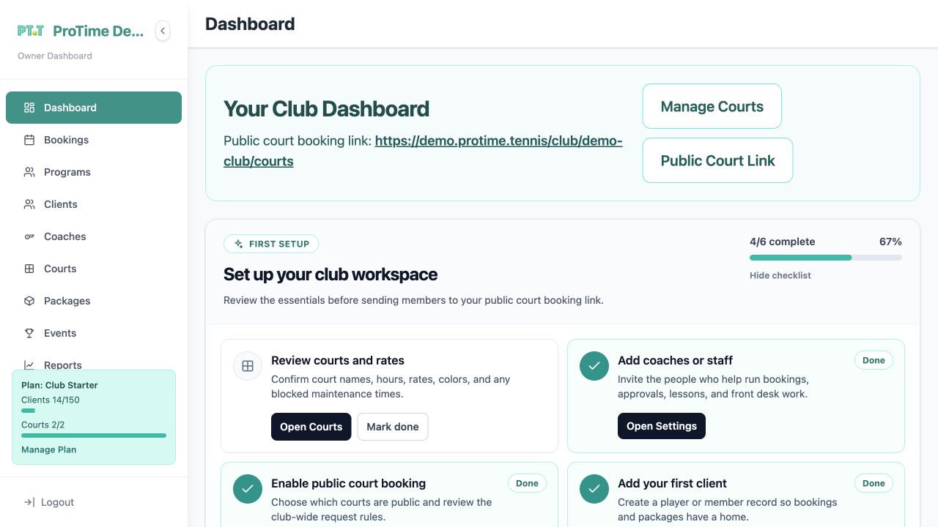Open the Reports menu item
This screenshot has height=527, width=938.
point(94,362)
